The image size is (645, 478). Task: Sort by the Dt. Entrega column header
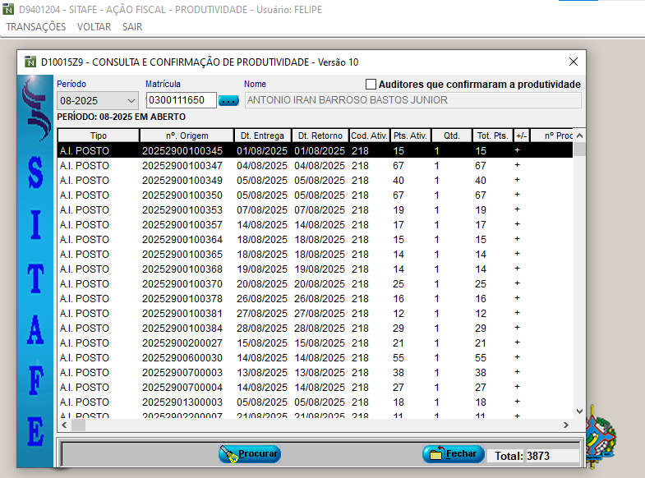pos(262,136)
